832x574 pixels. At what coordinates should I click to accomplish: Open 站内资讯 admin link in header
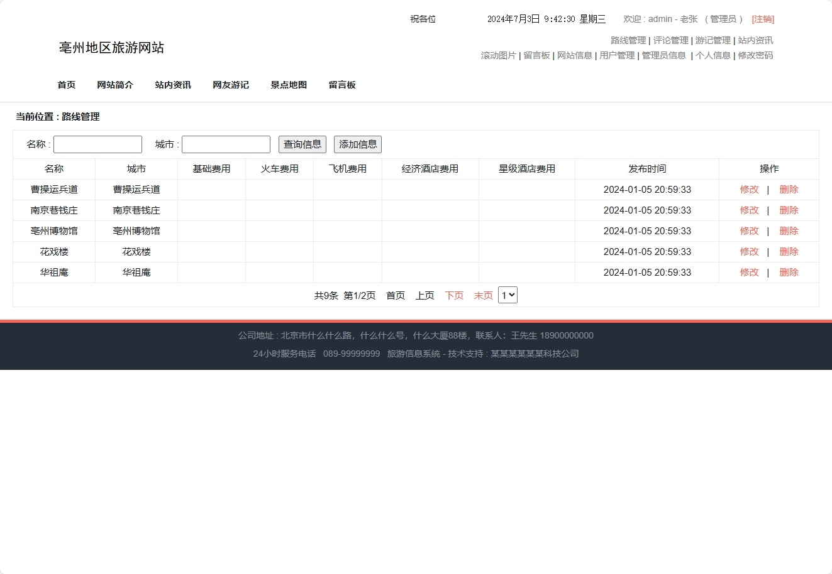[x=755, y=41]
